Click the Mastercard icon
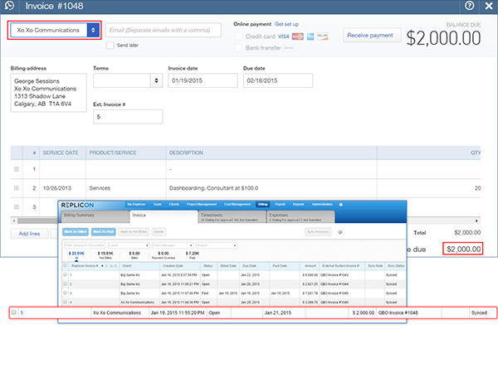The width and height of the screenshot is (498, 373). point(298,36)
